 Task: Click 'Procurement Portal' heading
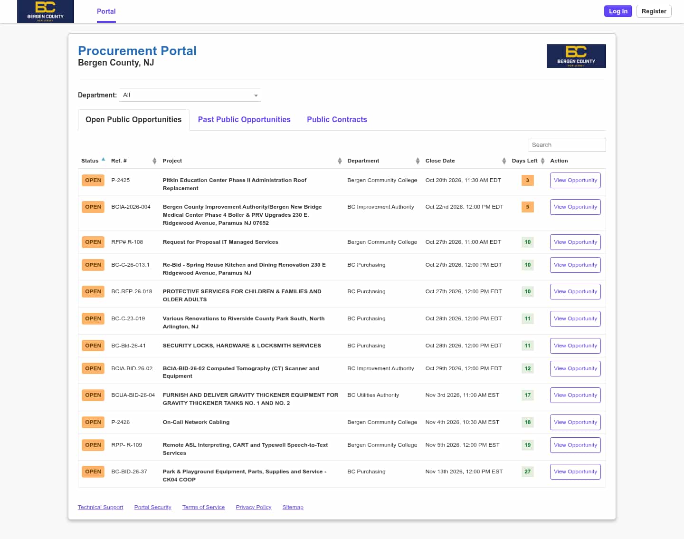(x=137, y=51)
